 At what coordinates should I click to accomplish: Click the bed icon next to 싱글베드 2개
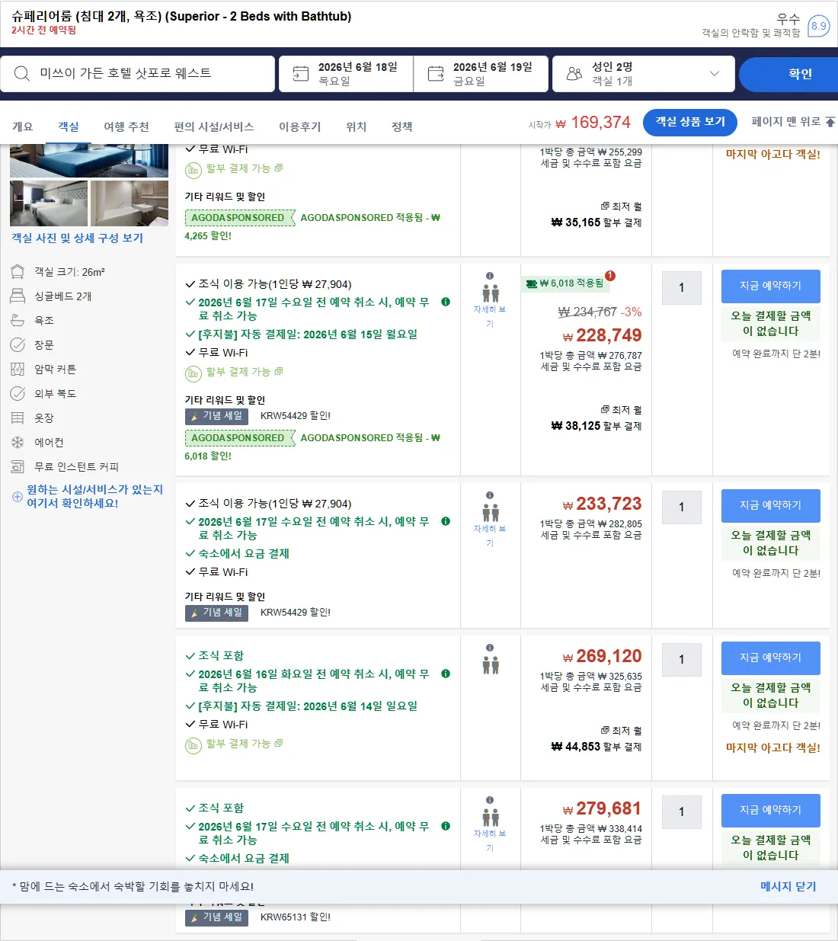(x=18, y=296)
